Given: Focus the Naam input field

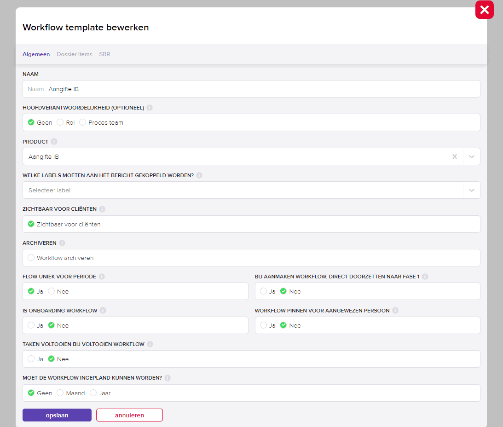Looking at the screenshot, I should click(251, 89).
